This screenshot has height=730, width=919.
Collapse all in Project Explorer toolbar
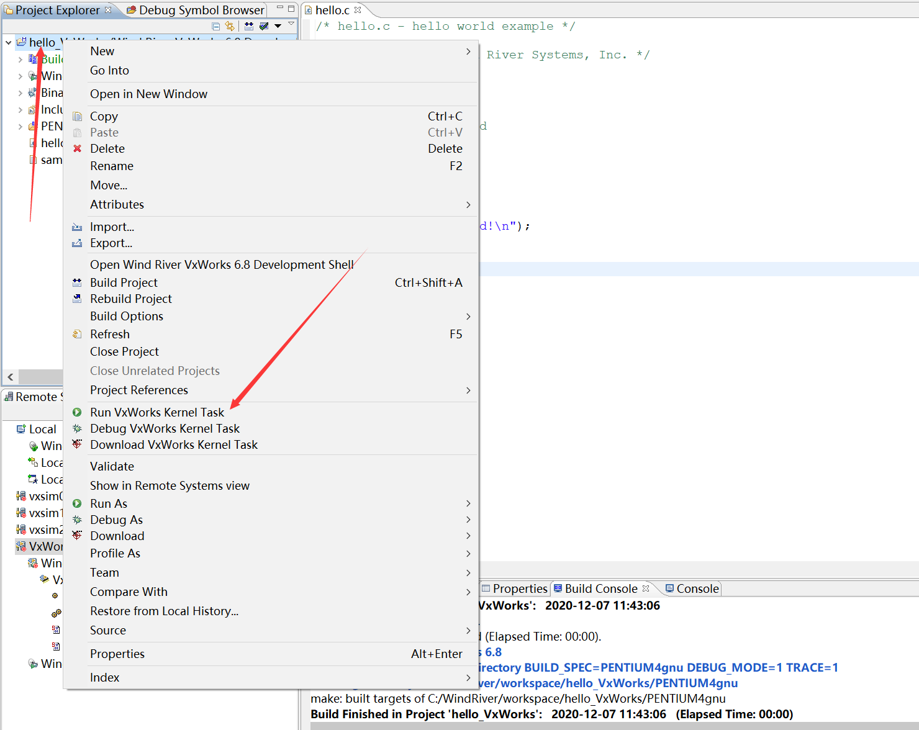click(215, 26)
